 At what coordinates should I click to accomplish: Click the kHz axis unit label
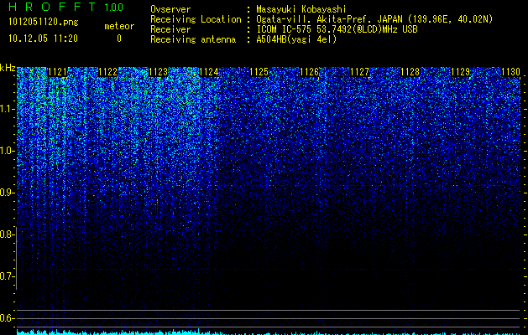(x=8, y=69)
